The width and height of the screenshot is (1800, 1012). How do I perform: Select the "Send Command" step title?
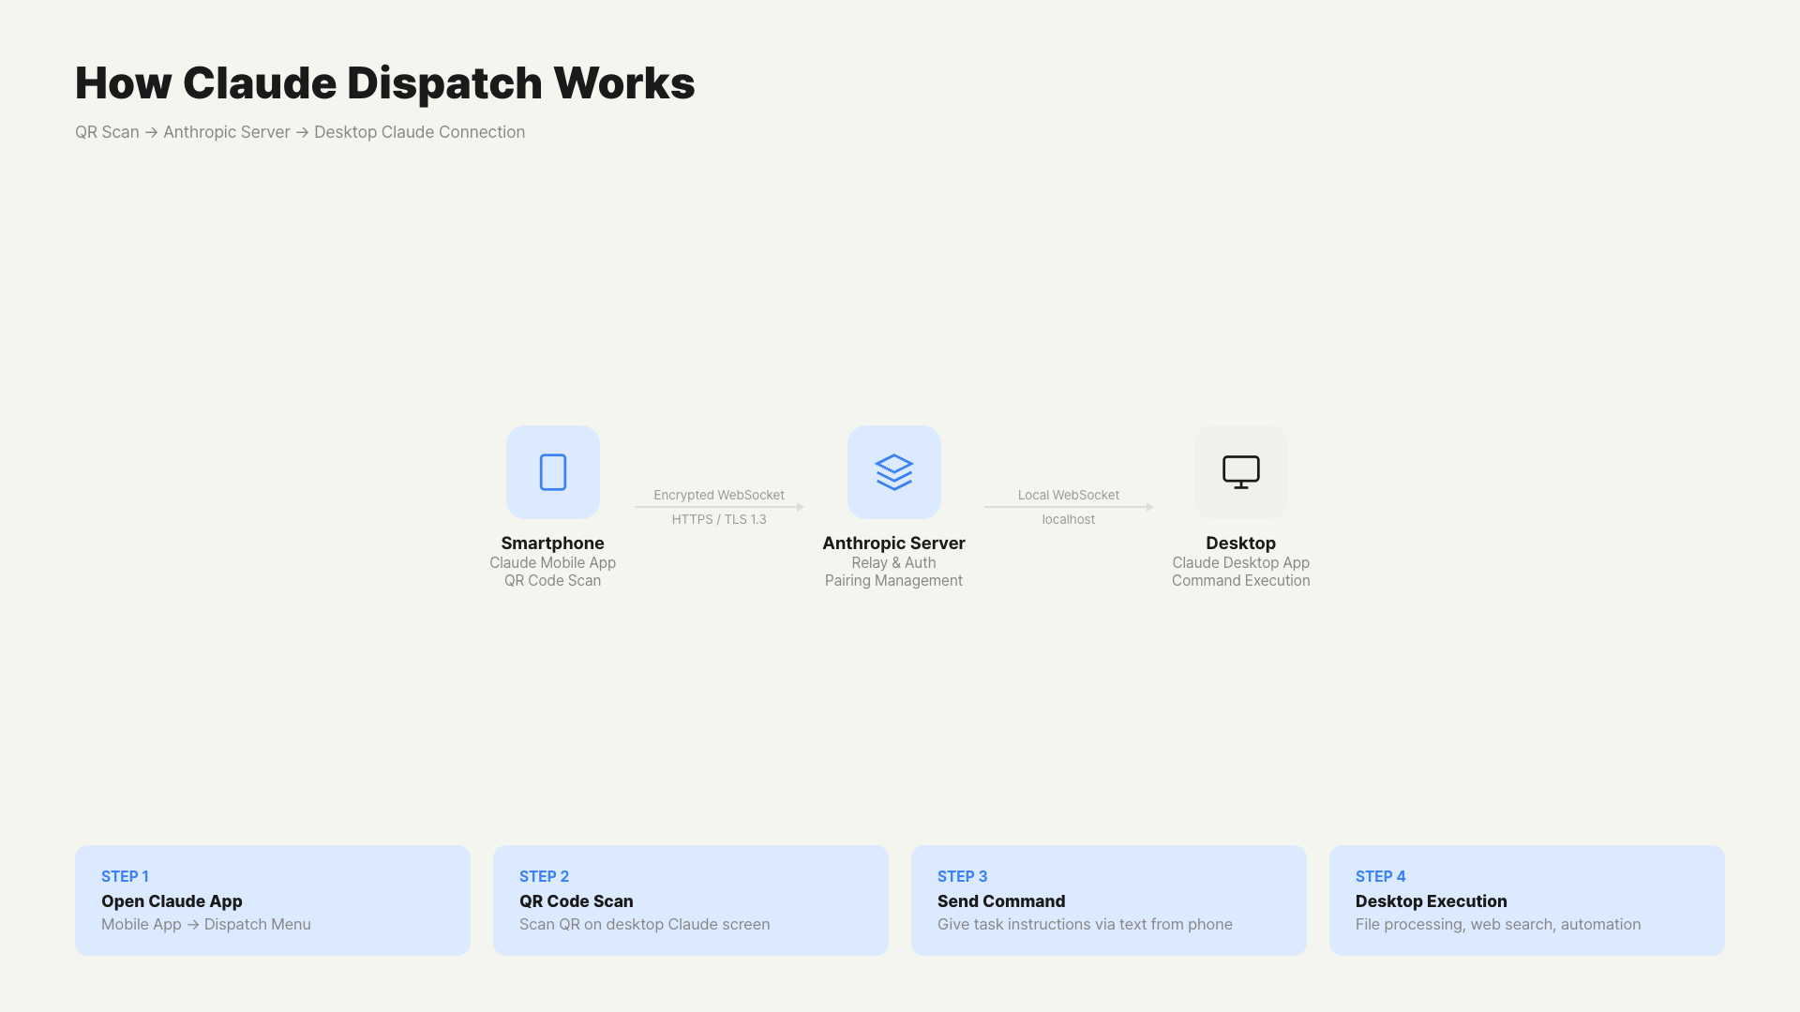pyautogui.click(x=1001, y=900)
